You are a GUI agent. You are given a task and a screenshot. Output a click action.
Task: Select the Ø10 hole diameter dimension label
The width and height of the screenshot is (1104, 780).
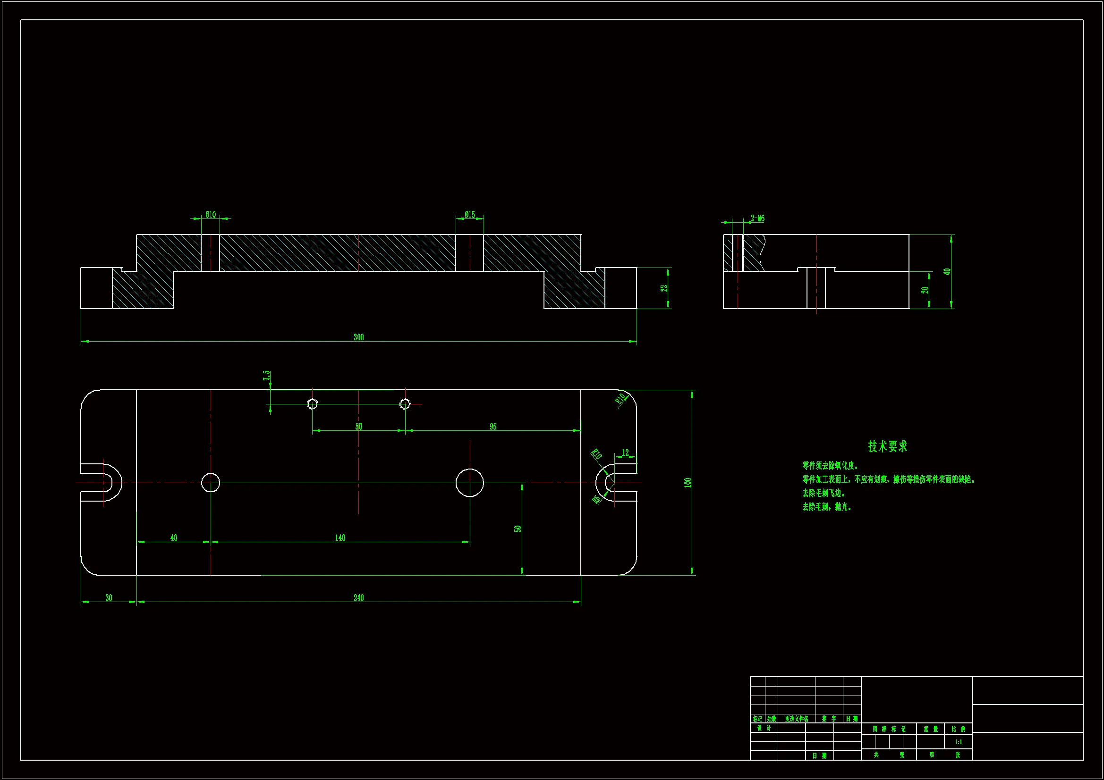tap(211, 215)
